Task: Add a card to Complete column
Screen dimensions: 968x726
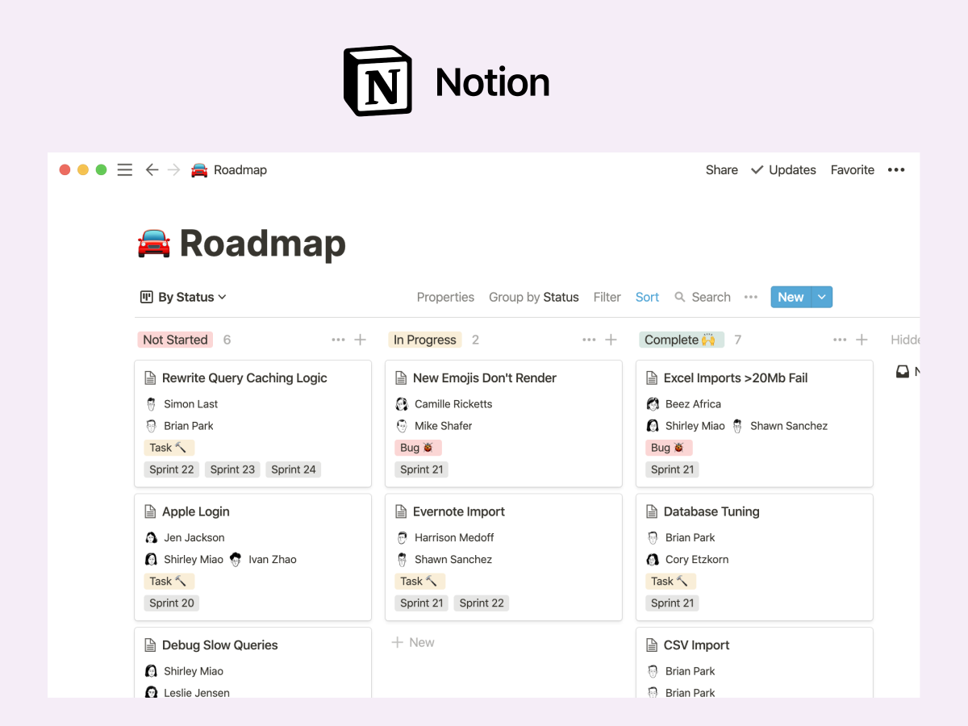Action: click(862, 340)
